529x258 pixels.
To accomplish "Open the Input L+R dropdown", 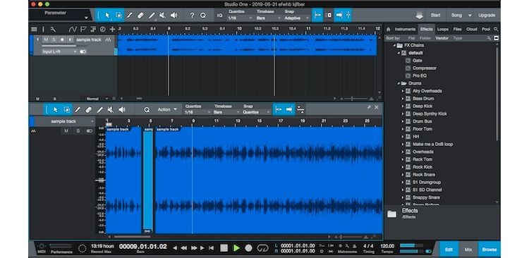I will coord(59,51).
